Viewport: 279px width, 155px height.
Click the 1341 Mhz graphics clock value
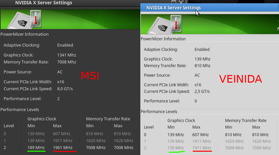point(67,55)
